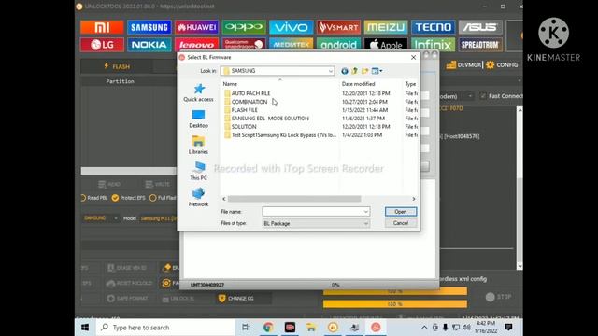
Task: Select the OPPO brand tile
Action: click(x=244, y=27)
